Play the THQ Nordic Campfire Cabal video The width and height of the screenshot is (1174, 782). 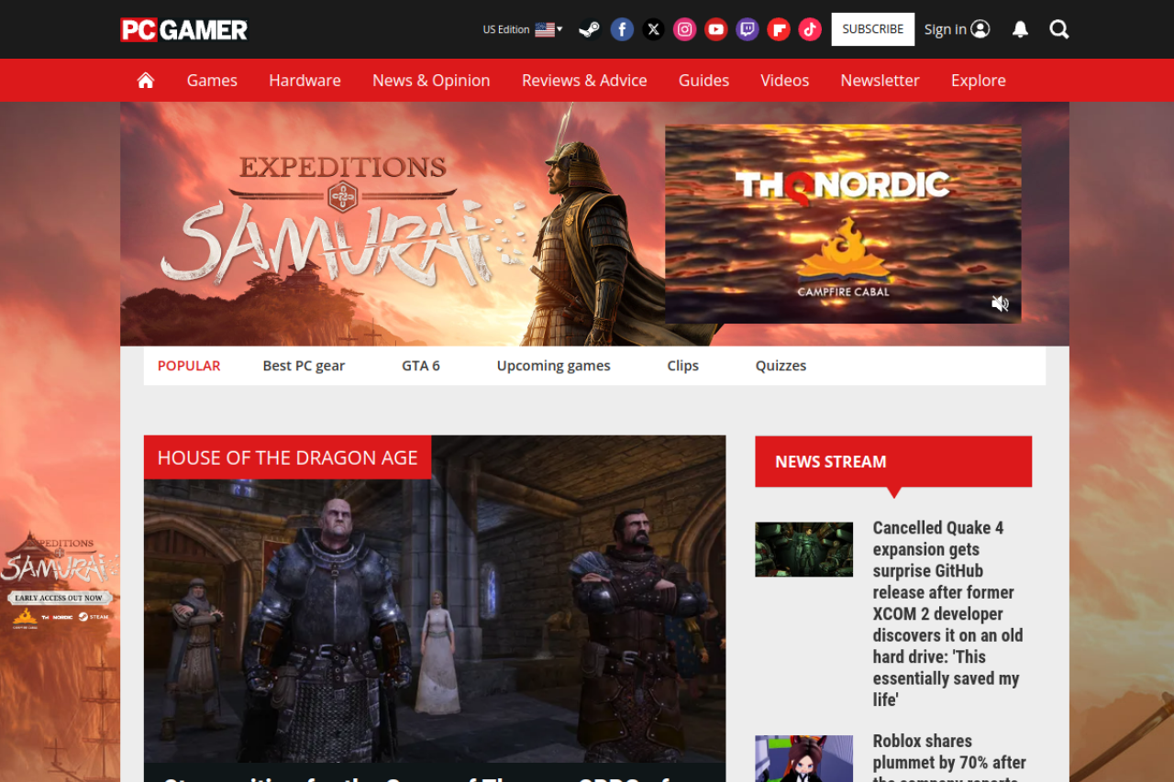(x=843, y=224)
